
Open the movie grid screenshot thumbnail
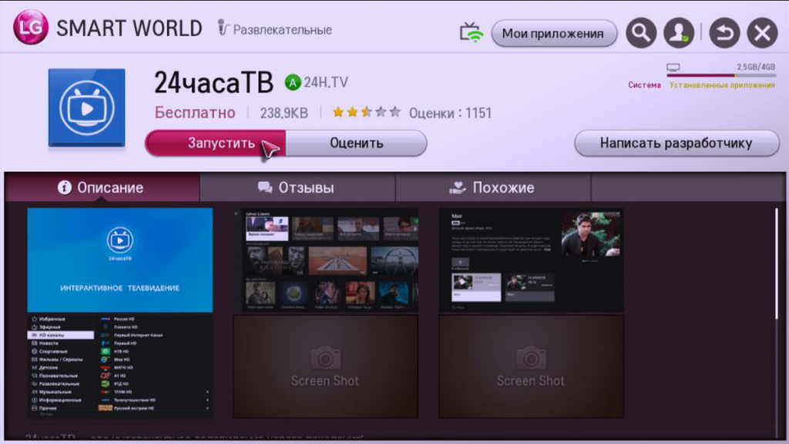pyautogui.click(x=326, y=260)
